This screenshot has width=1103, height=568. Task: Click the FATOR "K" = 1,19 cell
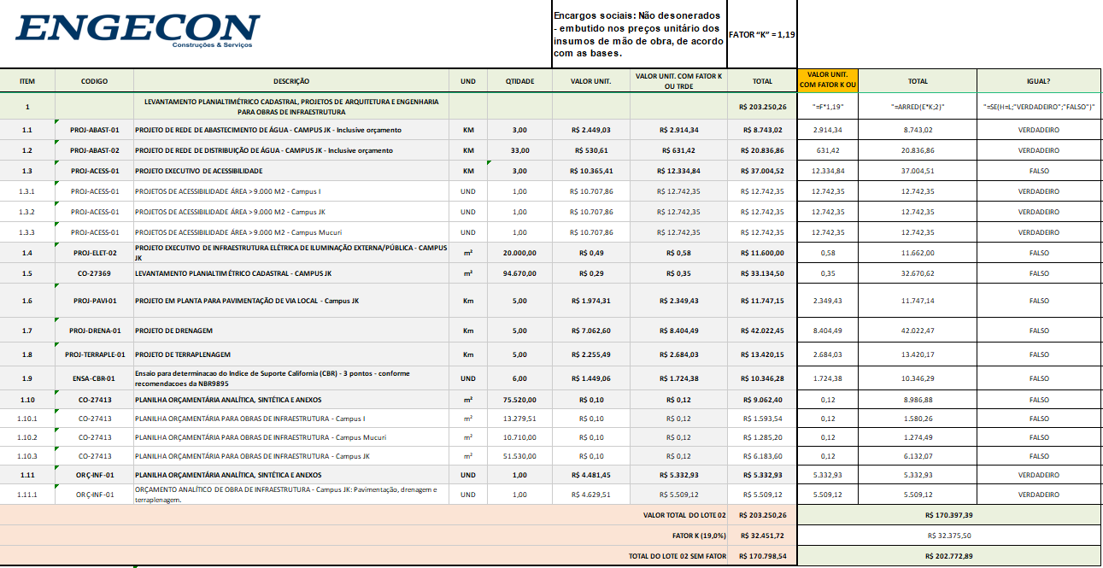(x=761, y=35)
